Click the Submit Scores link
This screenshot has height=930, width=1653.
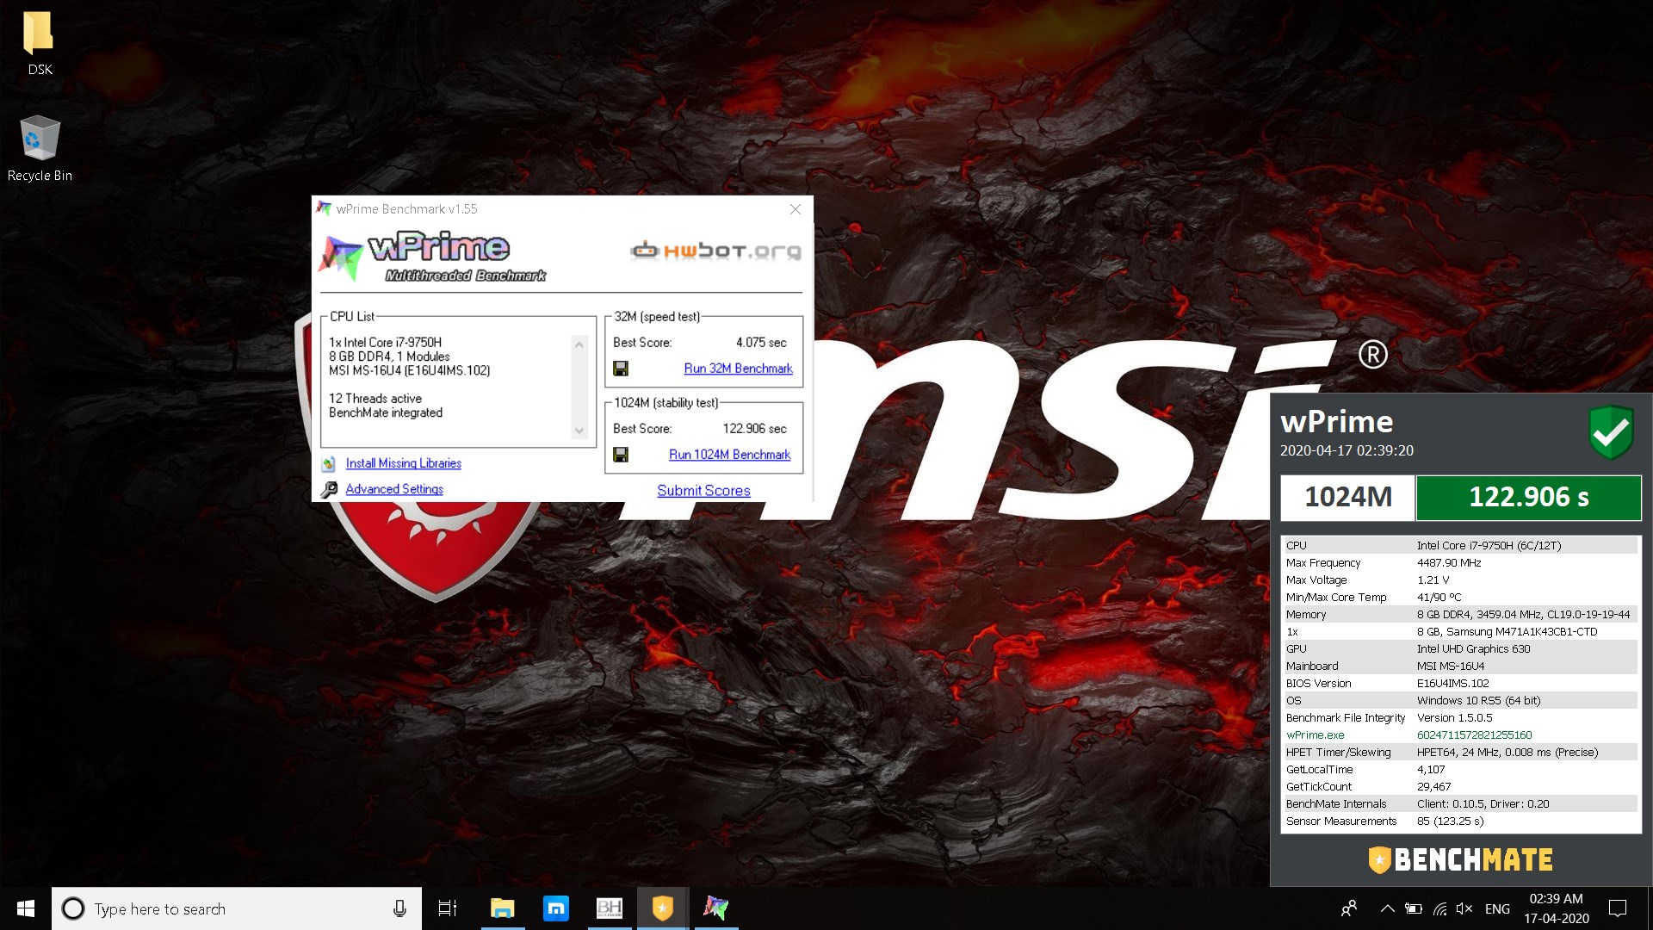[x=703, y=491]
